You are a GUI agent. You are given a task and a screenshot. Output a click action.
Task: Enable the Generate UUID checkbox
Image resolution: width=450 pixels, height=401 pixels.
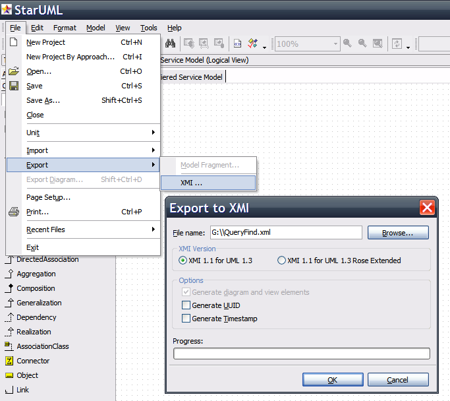pyautogui.click(x=186, y=305)
